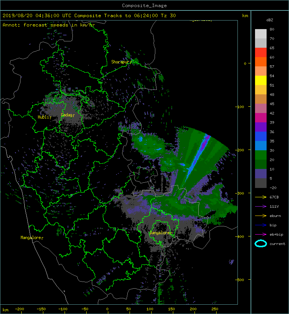
Task: Click the -20 value in dBZ legend
Action: click(x=273, y=188)
